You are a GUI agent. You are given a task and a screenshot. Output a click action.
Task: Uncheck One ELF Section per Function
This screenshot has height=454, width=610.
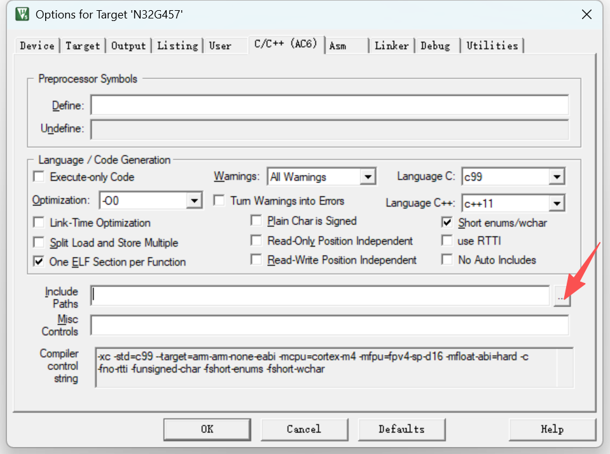pos(39,261)
